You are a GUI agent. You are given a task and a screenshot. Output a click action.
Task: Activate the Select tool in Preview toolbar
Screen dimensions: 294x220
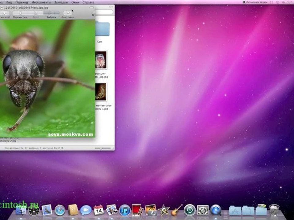(x=51, y=13)
